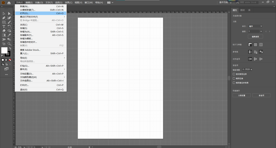Select the Type (T) tool
Screen dimensions: 276x148
(4, 26)
